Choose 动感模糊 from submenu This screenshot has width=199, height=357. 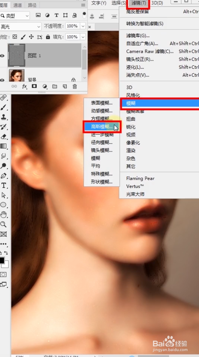(102, 111)
